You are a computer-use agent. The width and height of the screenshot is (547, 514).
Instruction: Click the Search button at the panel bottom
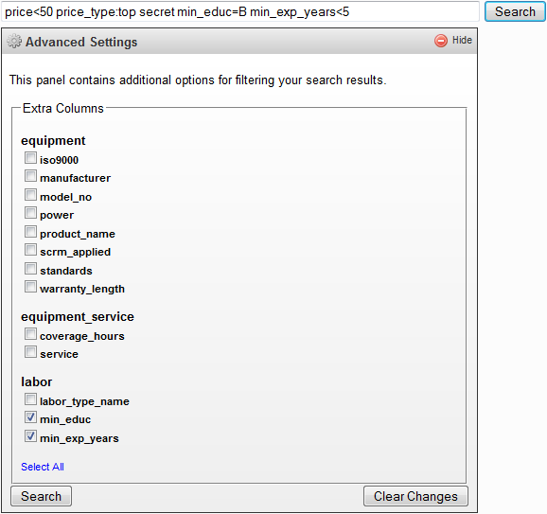click(41, 496)
